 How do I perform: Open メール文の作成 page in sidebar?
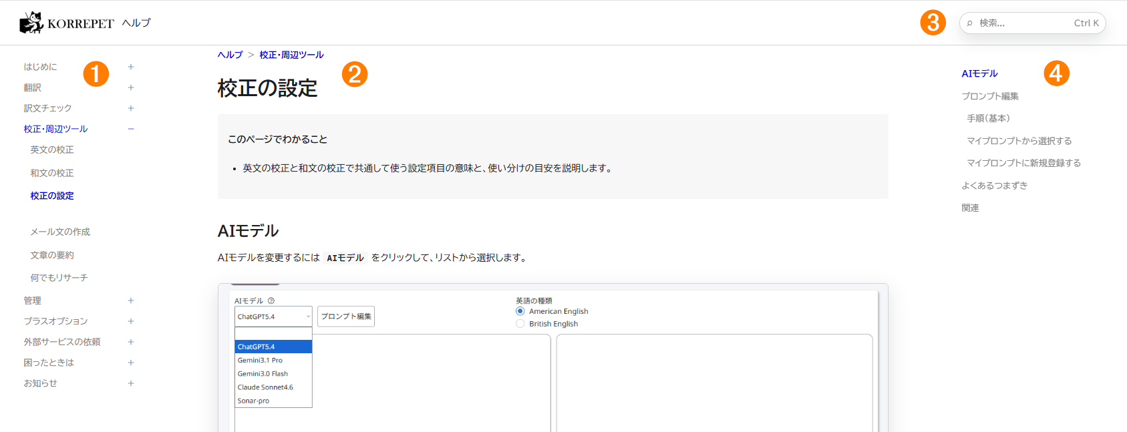(60, 232)
